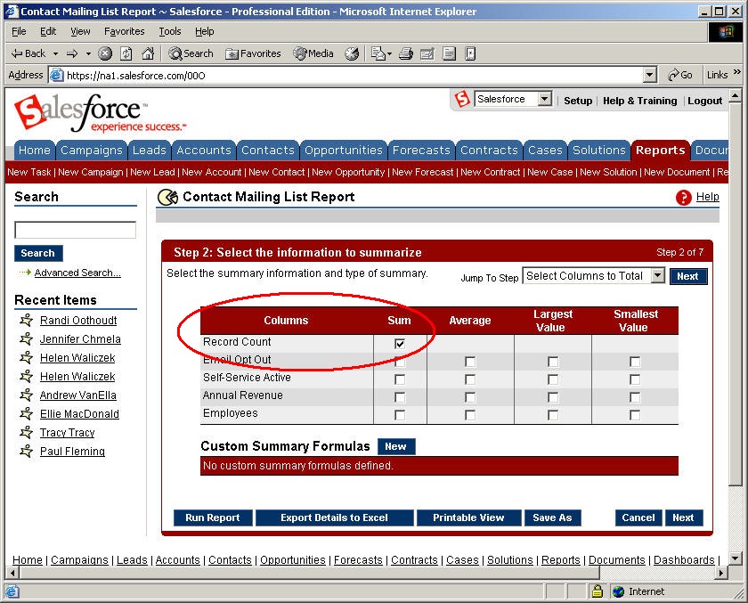Go to browser Home page icon
Image resolution: width=748 pixels, height=603 pixels.
click(x=148, y=53)
